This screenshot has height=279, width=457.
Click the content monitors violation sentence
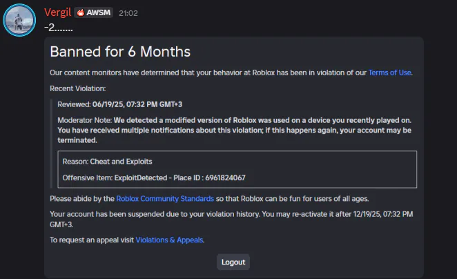(231, 73)
